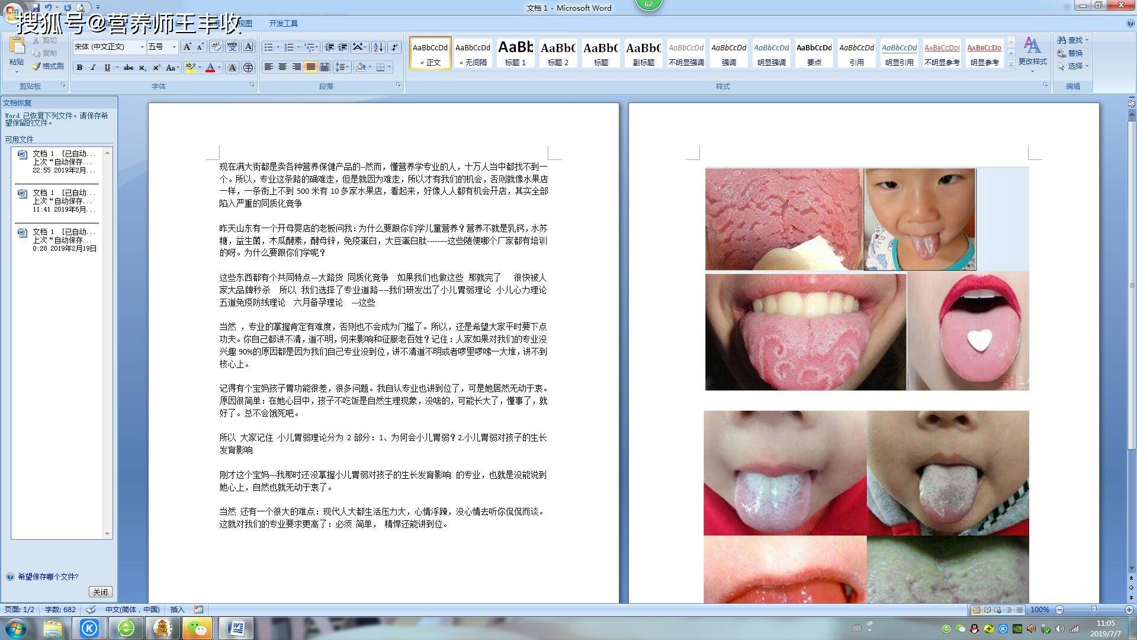This screenshot has width=1137, height=640.
Task: Click the Clear Formatting icon
Action: click(x=216, y=47)
